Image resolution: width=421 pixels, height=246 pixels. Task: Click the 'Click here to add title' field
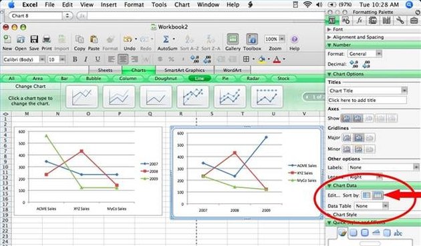click(x=367, y=100)
